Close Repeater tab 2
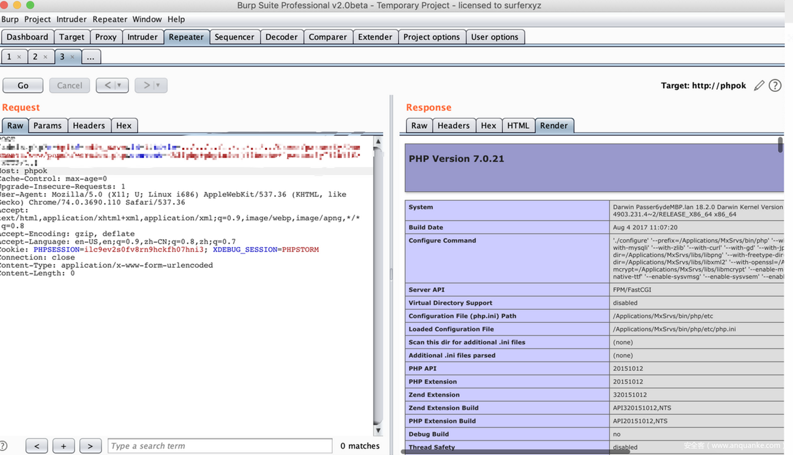Image resolution: width=793 pixels, height=455 pixels. point(45,57)
